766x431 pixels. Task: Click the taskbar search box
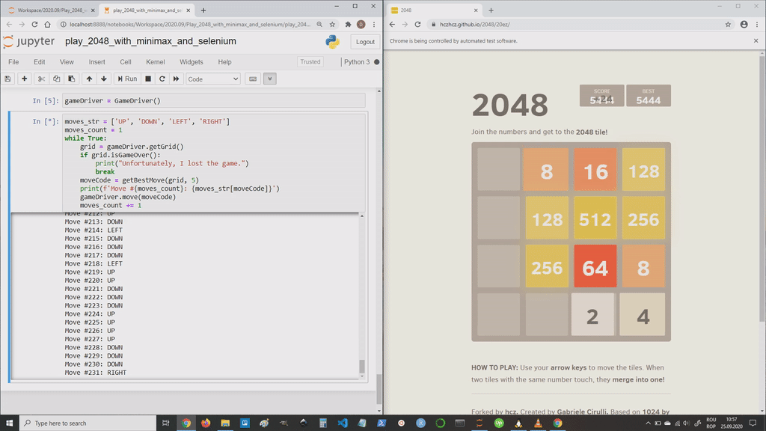pos(88,424)
